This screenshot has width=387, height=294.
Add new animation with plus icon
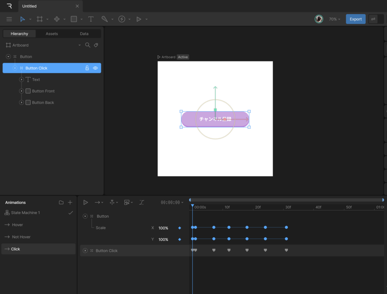click(70, 203)
